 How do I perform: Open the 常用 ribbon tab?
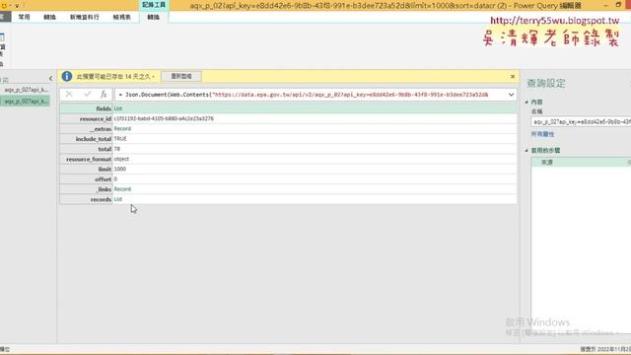(24, 17)
